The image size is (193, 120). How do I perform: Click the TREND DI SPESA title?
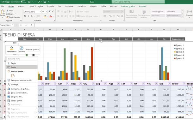(19, 35)
